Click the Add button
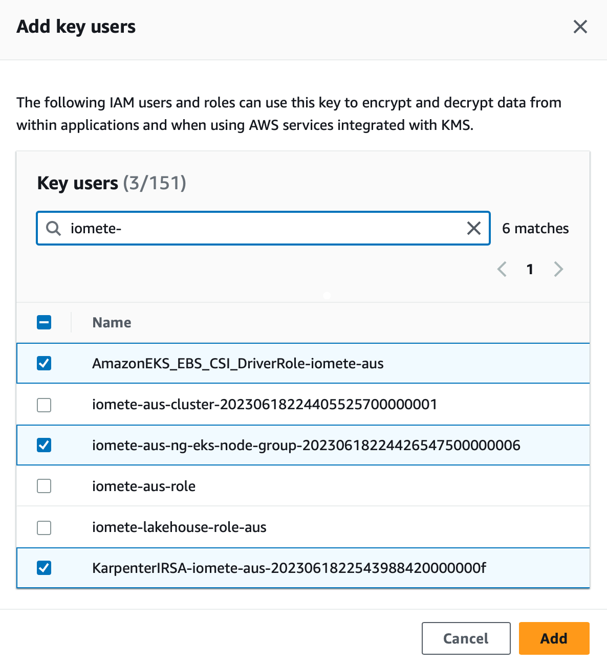Image resolution: width=607 pixels, height=665 pixels. [x=554, y=638]
